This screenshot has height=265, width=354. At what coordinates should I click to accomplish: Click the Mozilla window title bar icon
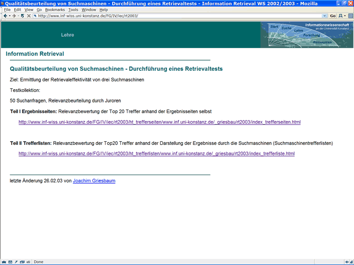tap(3, 3)
